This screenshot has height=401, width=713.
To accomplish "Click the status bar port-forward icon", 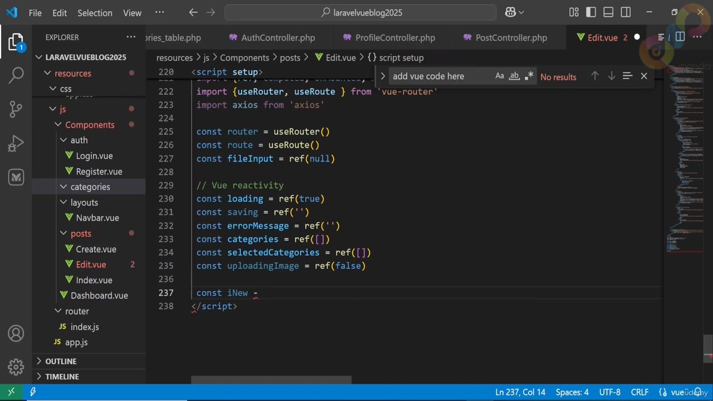I will tap(33, 393).
